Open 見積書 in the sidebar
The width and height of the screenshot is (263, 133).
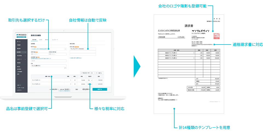(x=19, y=45)
